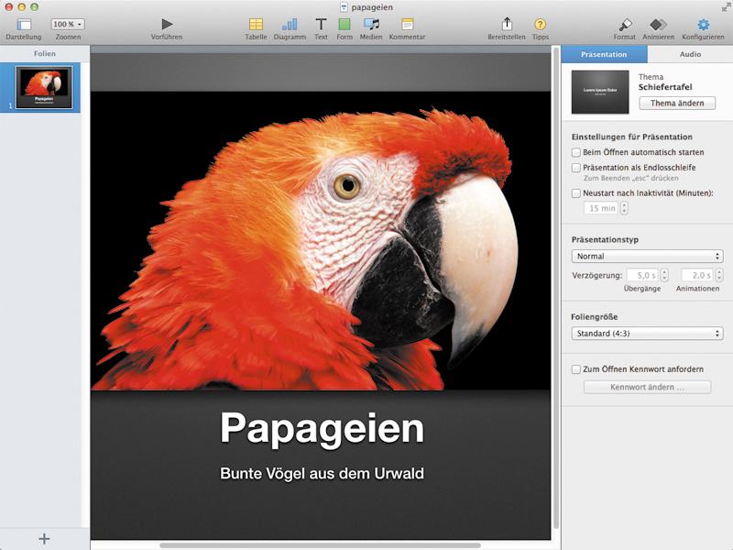Click the Übergänge delay 5,0 s field
The width and height of the screenshot is (733, 550).
[x=643, y=275]
